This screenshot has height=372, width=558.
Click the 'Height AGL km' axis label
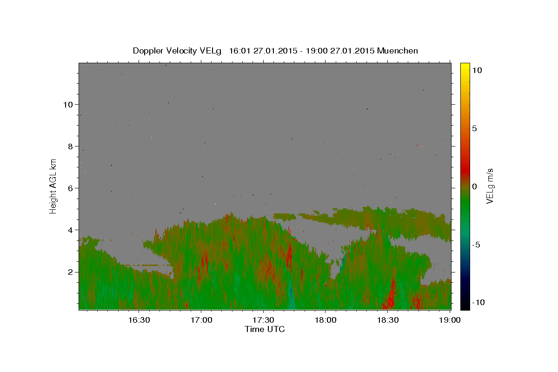point(53,186)
